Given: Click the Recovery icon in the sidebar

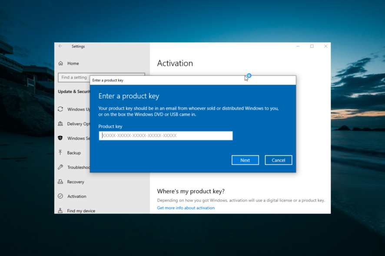Looking at the screenshot, I should point(61,182).
